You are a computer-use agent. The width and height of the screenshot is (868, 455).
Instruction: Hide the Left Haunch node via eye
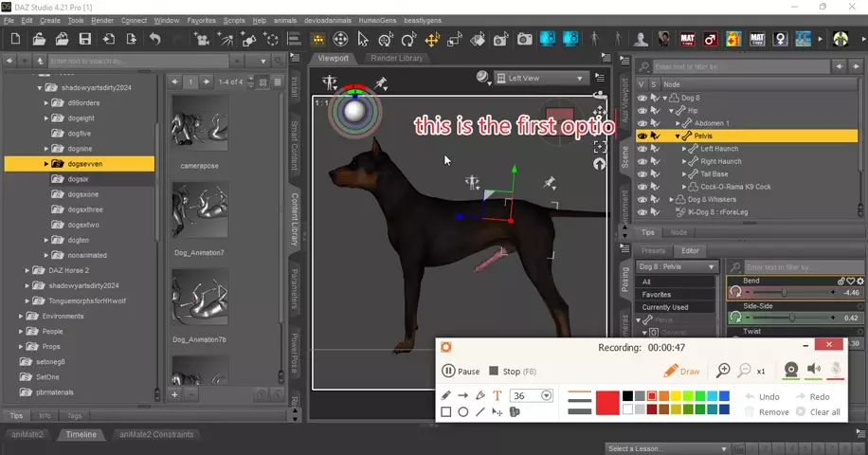[642, 149]
